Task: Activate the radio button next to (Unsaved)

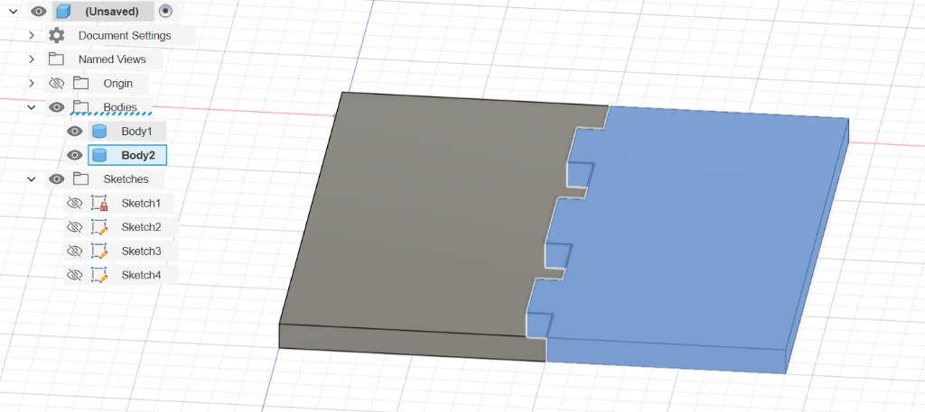Action: [x=166, y=11]
